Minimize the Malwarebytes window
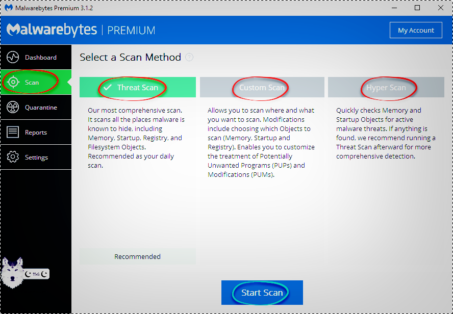Viewport: 453px width, 314px height. [394, 8]
